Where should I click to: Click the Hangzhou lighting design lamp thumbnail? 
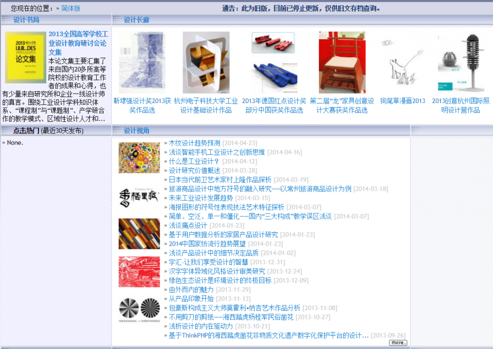click(460, 62)
